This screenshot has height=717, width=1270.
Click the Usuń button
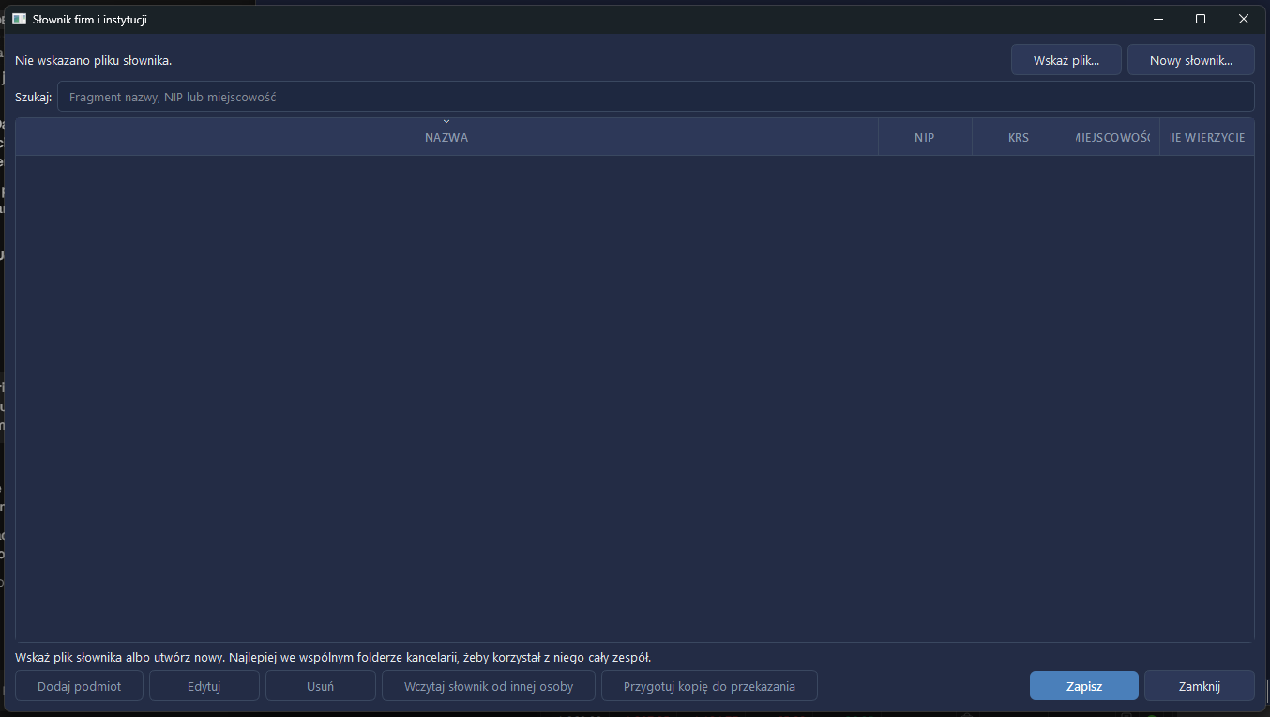pos(321,686)
